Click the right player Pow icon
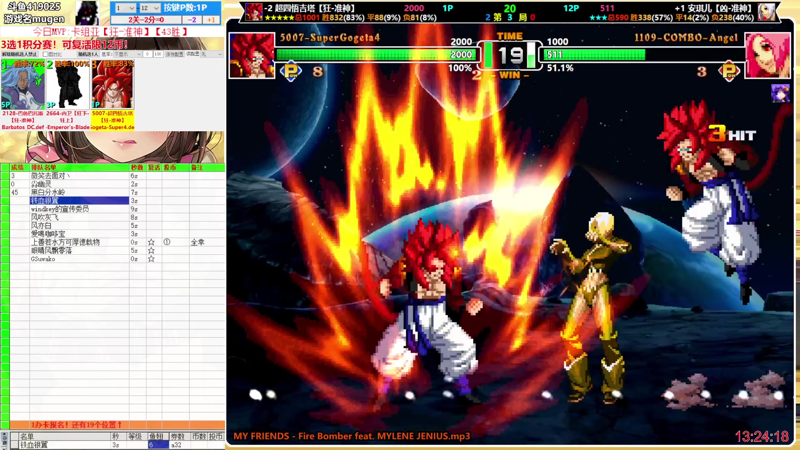800x450 pixels. pos(729,71)
